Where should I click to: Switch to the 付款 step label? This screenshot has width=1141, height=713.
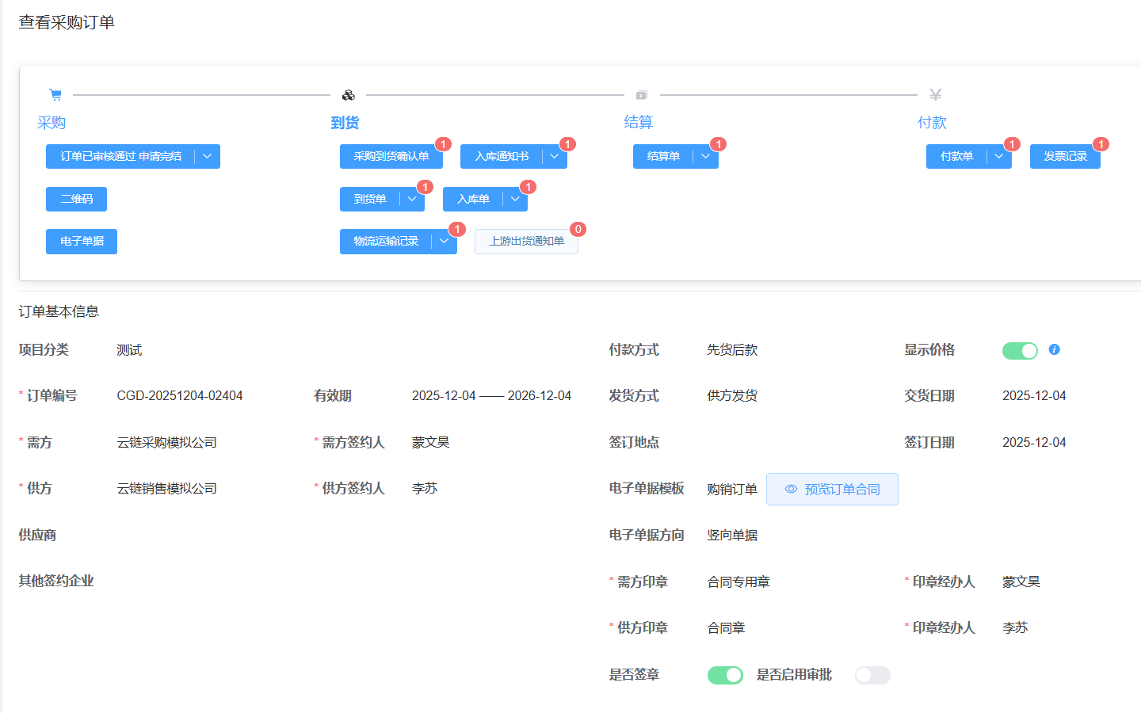click(x=932, y=123)
